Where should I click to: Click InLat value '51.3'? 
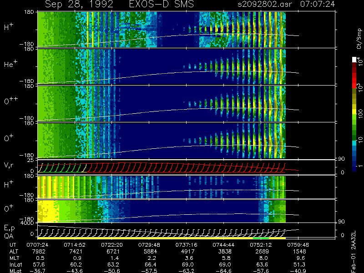click(299, 264)
